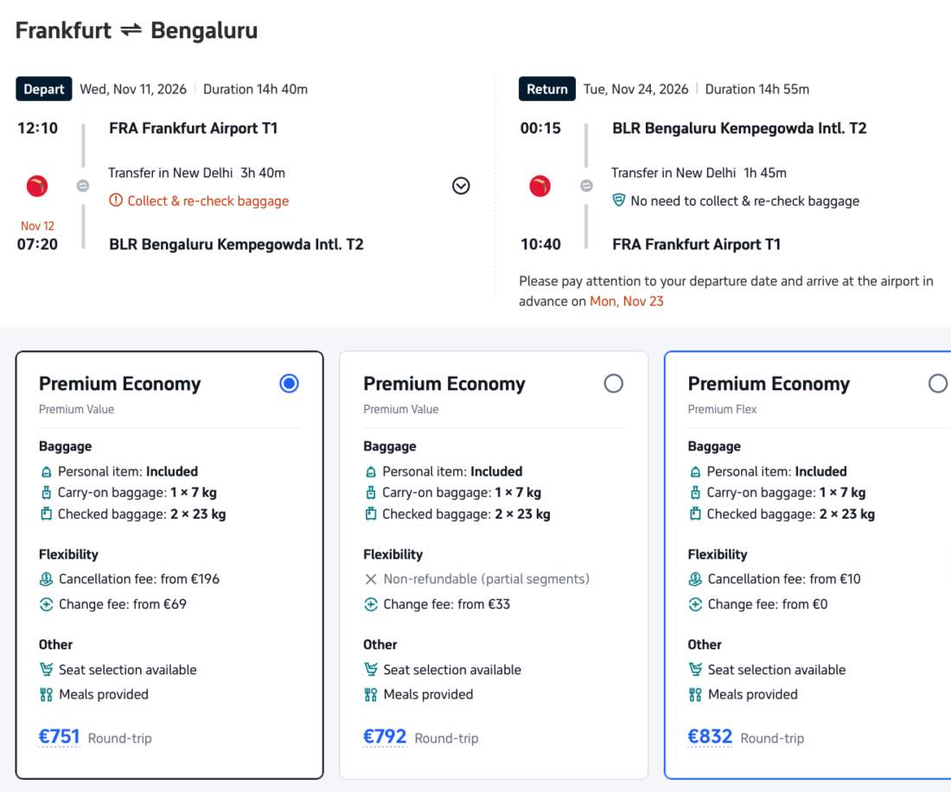Click the no re-check baggage shield icon

618,201
